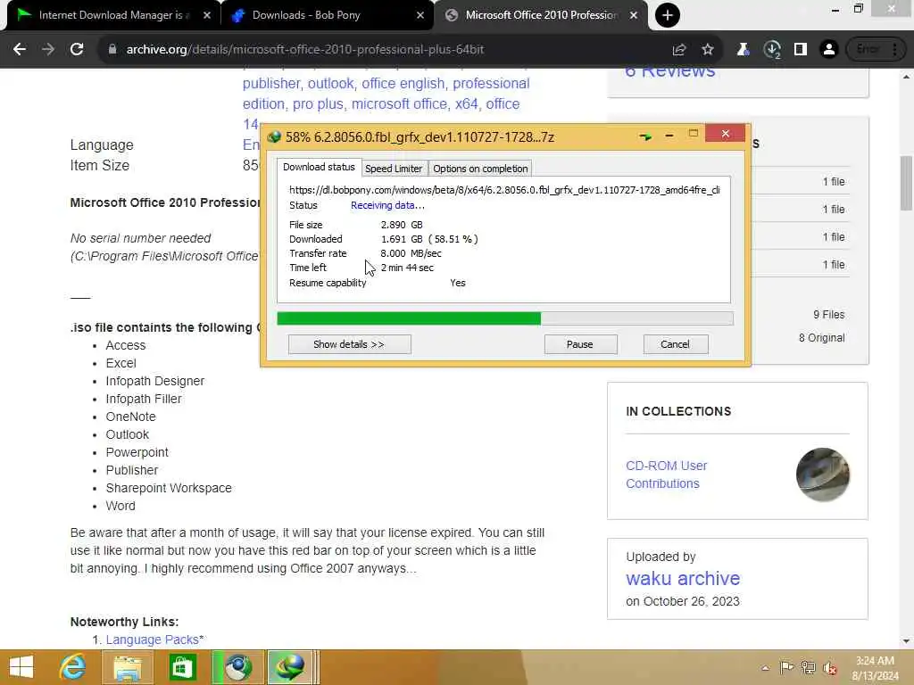Click the Reviews heading link
This screenshot has width=914, height=685.
pos(669,72)
